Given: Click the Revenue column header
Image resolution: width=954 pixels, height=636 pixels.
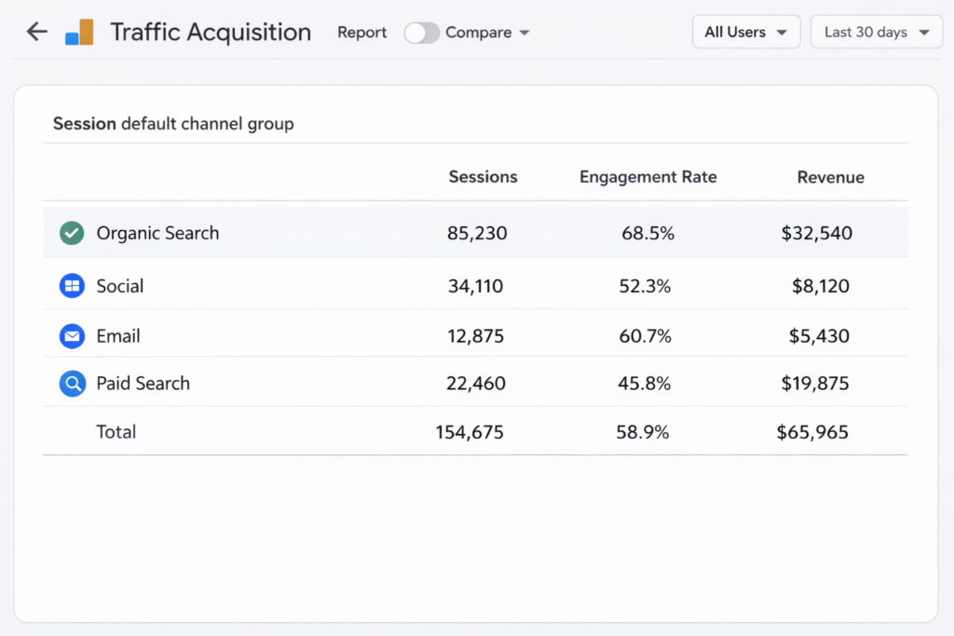Looking at the screenshot, I should [x=830, y=176].
